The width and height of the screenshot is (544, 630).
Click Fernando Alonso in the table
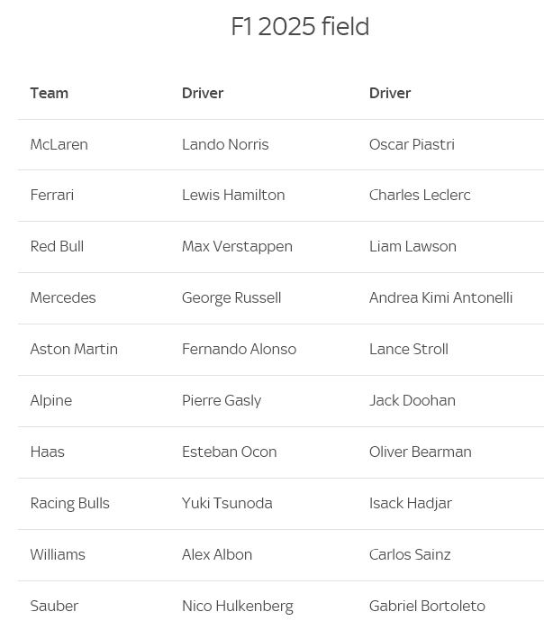tap(239, 349)
